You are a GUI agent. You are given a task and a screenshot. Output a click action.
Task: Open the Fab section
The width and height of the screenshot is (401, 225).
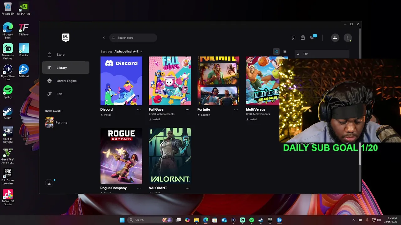pyautogui.click(x=66, y=94)
